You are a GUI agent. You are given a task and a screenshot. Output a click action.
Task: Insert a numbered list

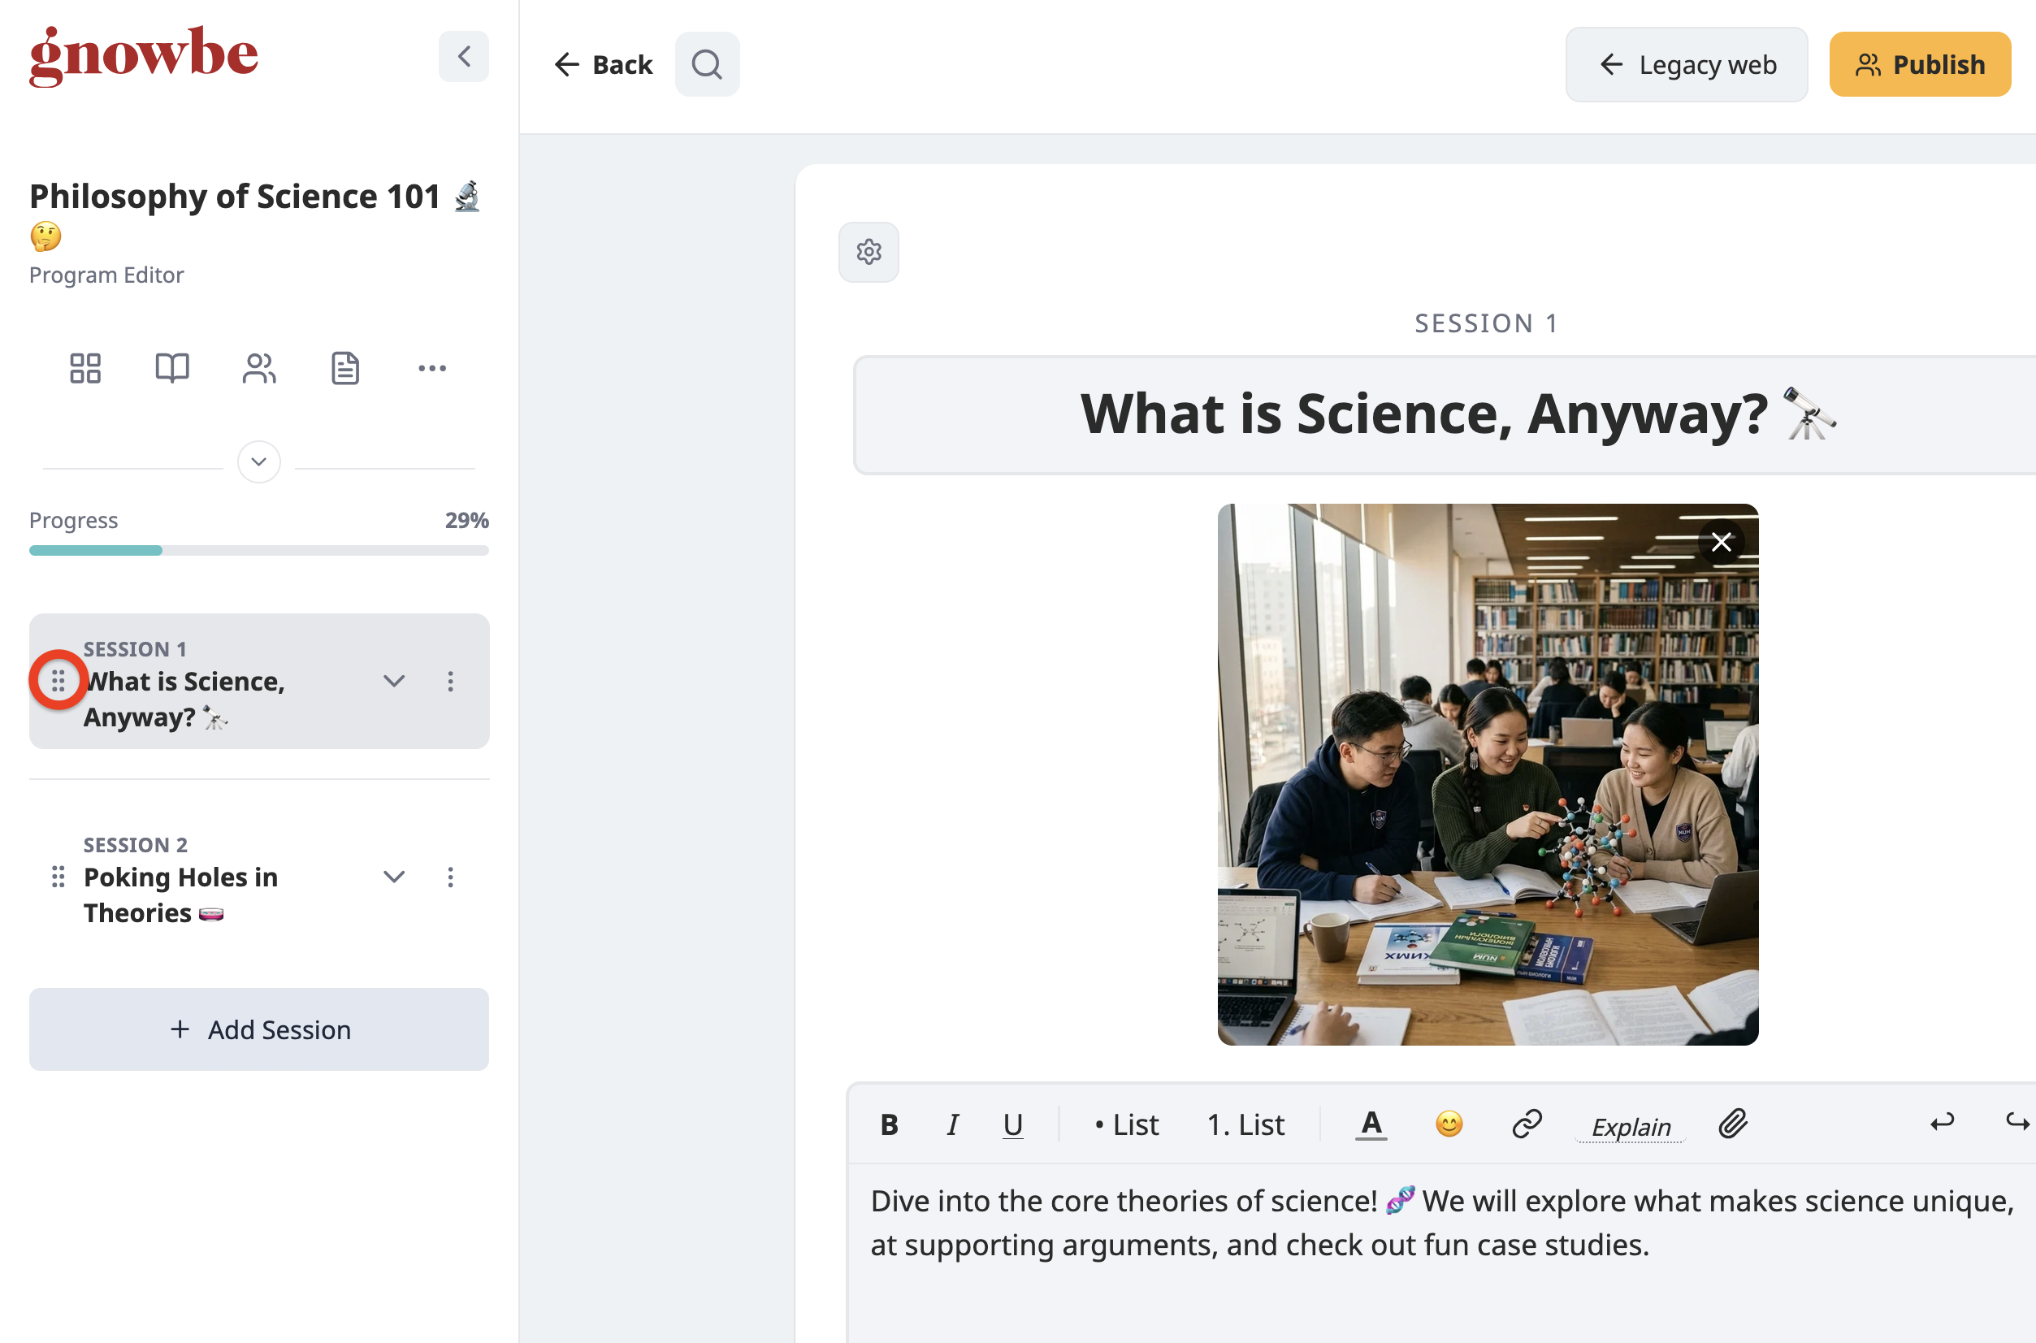tap(1245, 1124)
